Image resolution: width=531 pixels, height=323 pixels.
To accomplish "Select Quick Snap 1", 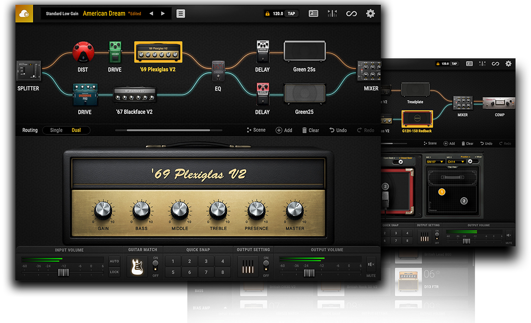I will (x=173, y=261).
